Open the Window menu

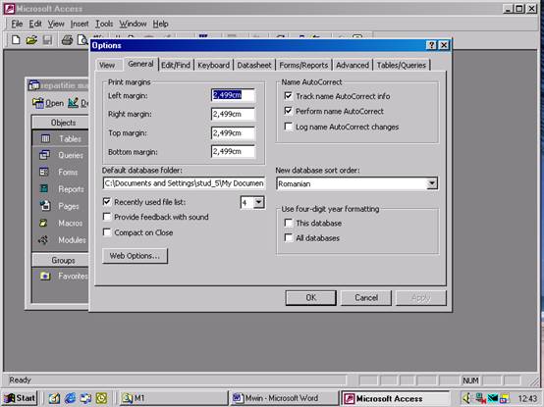[x=133, y=24]
